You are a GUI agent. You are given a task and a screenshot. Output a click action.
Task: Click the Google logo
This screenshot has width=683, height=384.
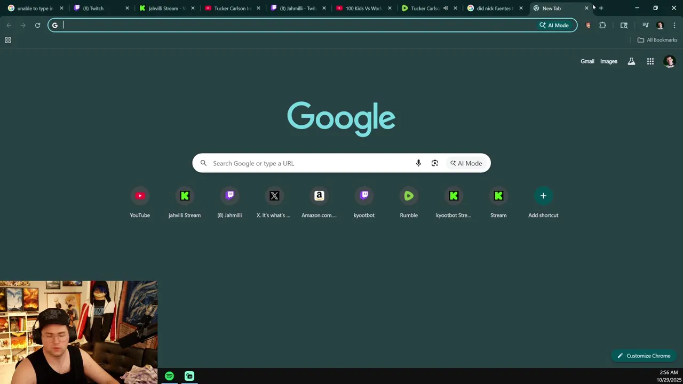point(341,118)
